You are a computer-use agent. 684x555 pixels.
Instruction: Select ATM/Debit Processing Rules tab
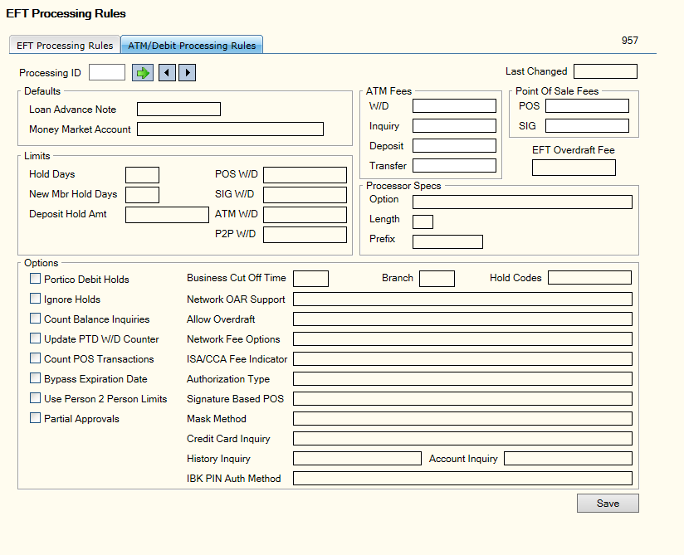tap(192, 46)
